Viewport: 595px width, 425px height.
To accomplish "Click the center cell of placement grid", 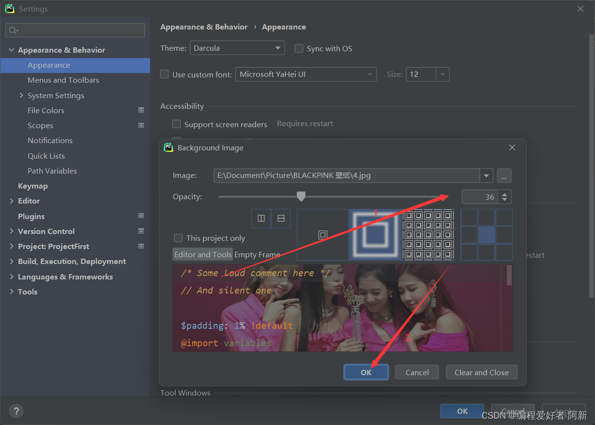I will point(487,235).
